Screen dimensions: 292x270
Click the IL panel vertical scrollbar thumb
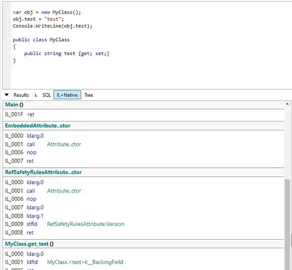287,225
